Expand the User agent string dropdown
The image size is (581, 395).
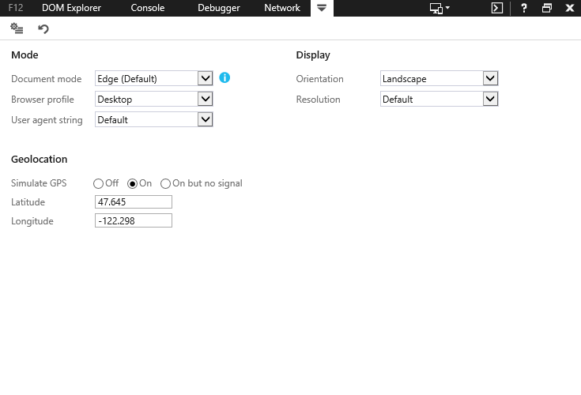206,119
